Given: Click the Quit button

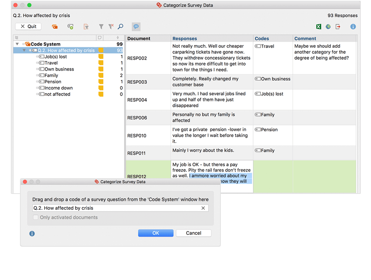Looking at the screenshot, I should tap(28, 26).
